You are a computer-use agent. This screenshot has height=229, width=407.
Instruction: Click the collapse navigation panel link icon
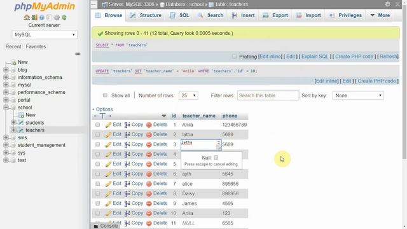coord(78,54)
